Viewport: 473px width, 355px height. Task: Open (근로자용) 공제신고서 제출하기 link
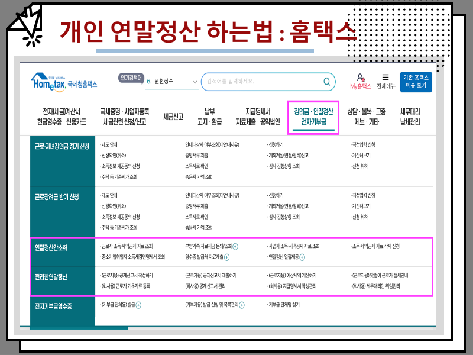click(210, 275)
